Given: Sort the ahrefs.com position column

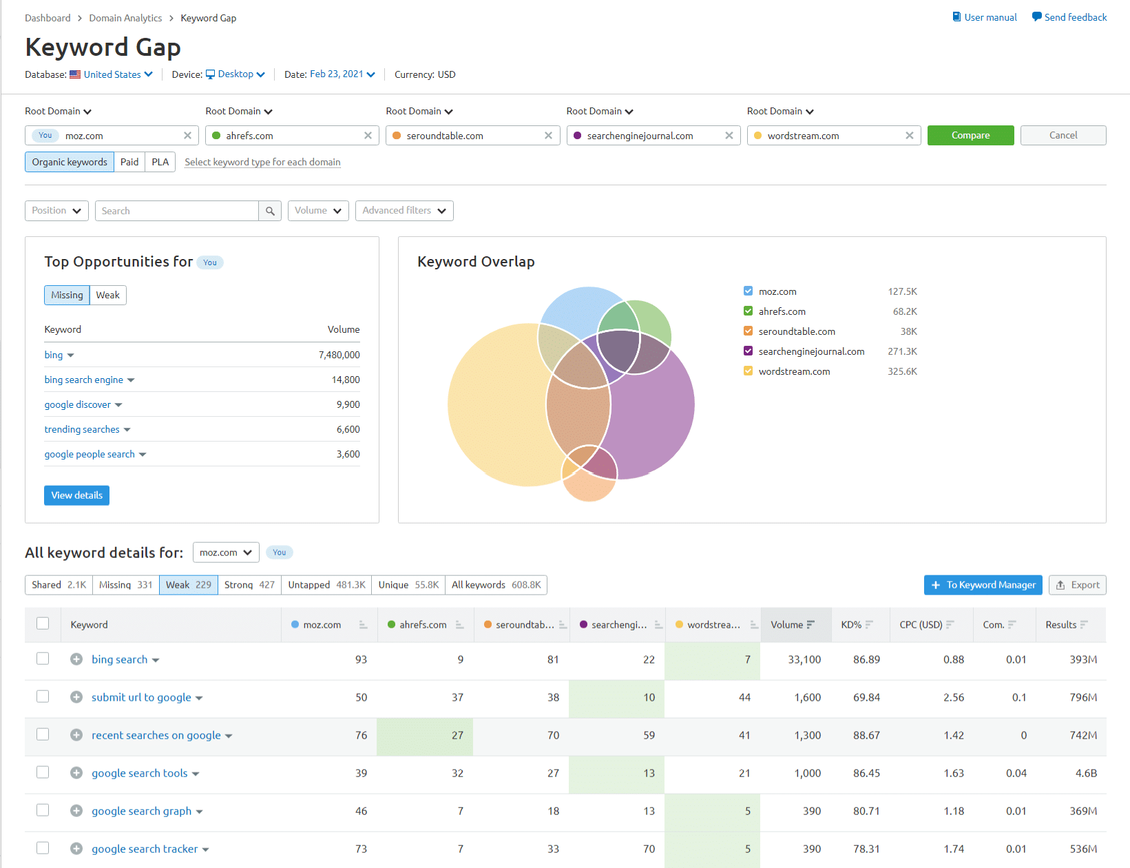Looking at the screenshot, I should pyautogui.click(x=459, y=625).
